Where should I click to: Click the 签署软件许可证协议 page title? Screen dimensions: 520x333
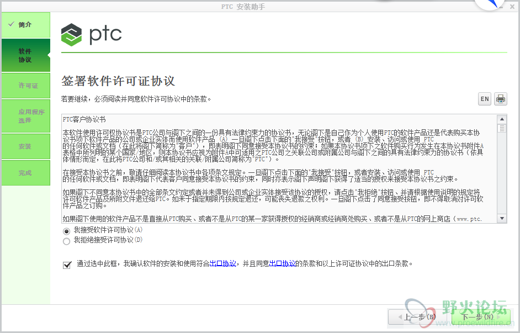tap(118, 81)
